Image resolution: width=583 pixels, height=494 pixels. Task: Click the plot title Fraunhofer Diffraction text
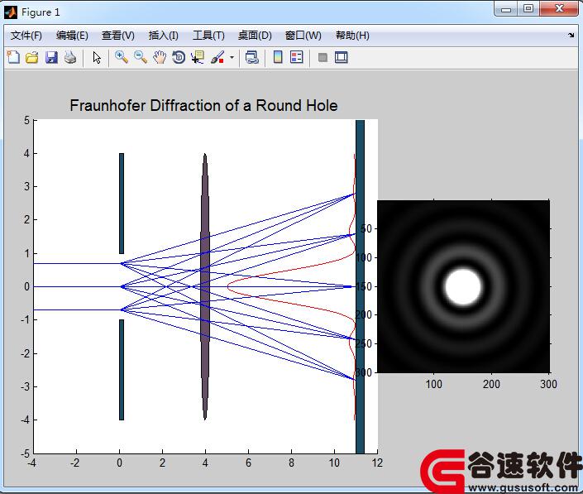tap(203, 106)
